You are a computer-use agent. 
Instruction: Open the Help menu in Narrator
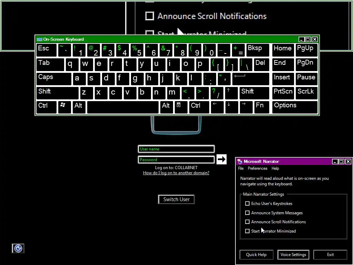coord(275,168)
